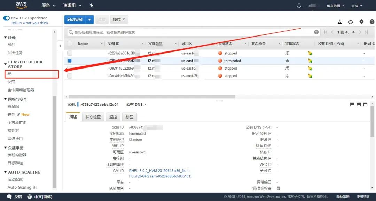Collapse the Elastic Block Store section

[x=6, y=64]
